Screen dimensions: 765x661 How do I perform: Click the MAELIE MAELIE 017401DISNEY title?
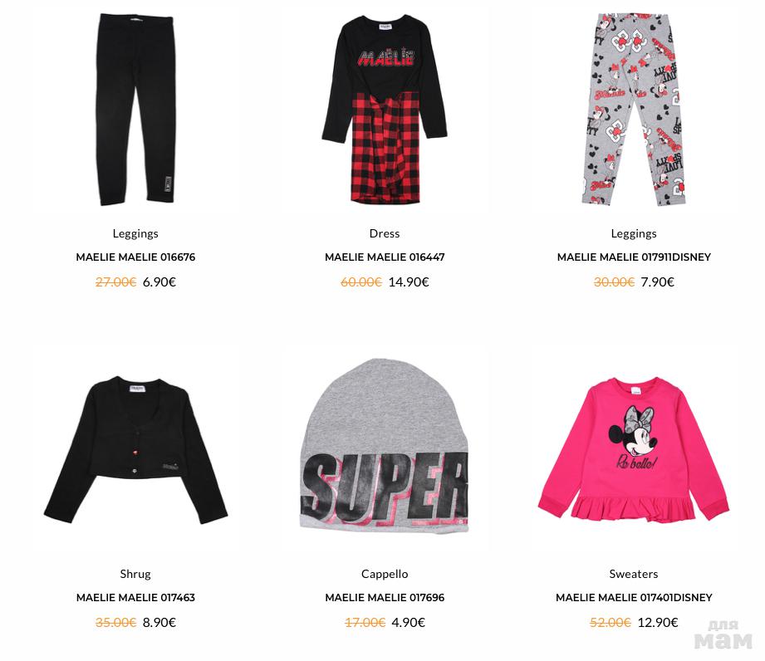(634, 598)
